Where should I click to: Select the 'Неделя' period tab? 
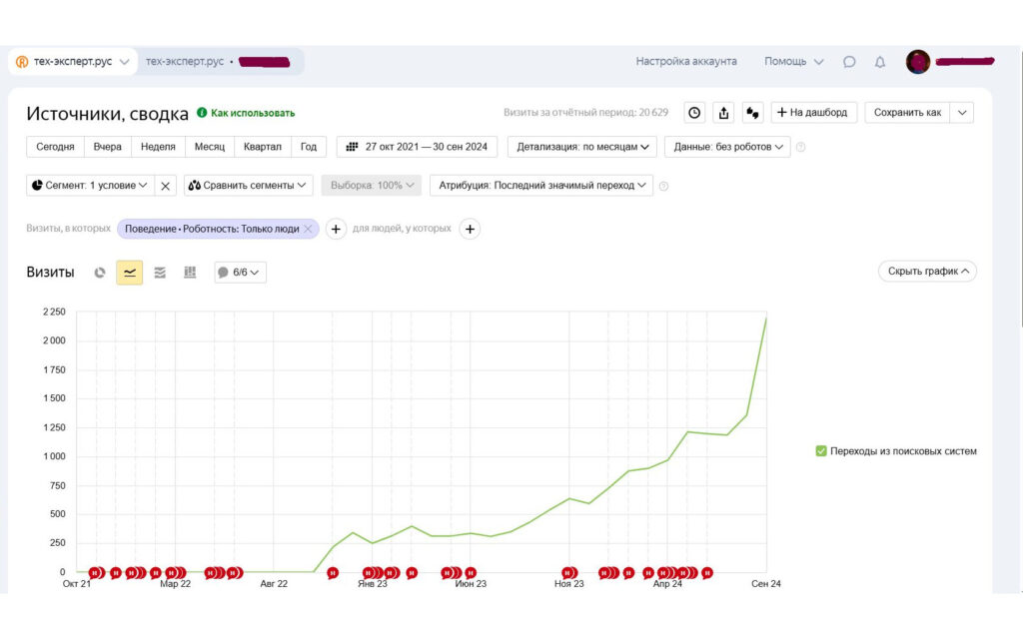[158, 147]
